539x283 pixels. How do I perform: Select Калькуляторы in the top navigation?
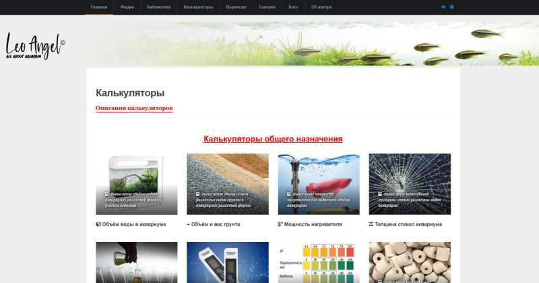pos(198,7)
